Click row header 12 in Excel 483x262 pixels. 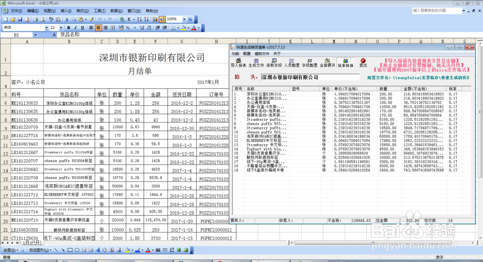pos(5,153)
